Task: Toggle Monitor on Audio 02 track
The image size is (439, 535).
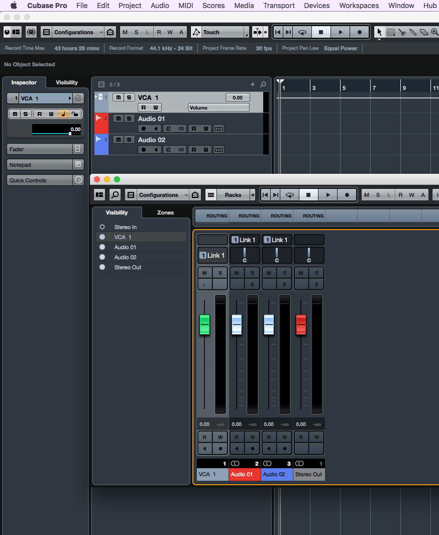Action: (x=156, y=150)
